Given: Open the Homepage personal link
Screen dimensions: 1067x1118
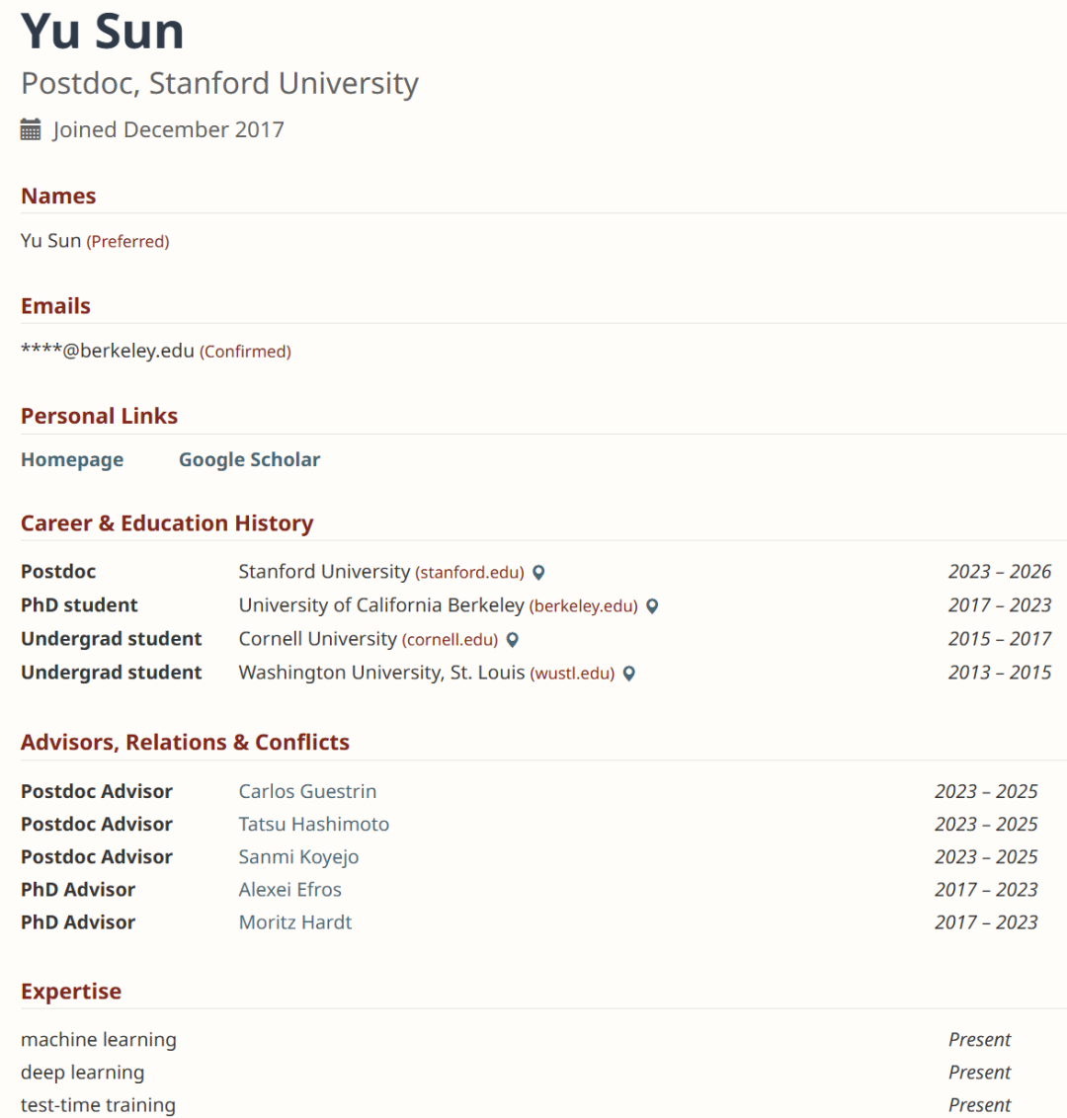Looking at the screenshot, I should tap(72, 459).
